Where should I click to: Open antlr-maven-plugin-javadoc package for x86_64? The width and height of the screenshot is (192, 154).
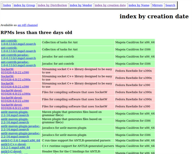pyautogui.click(x=21, y=128)
